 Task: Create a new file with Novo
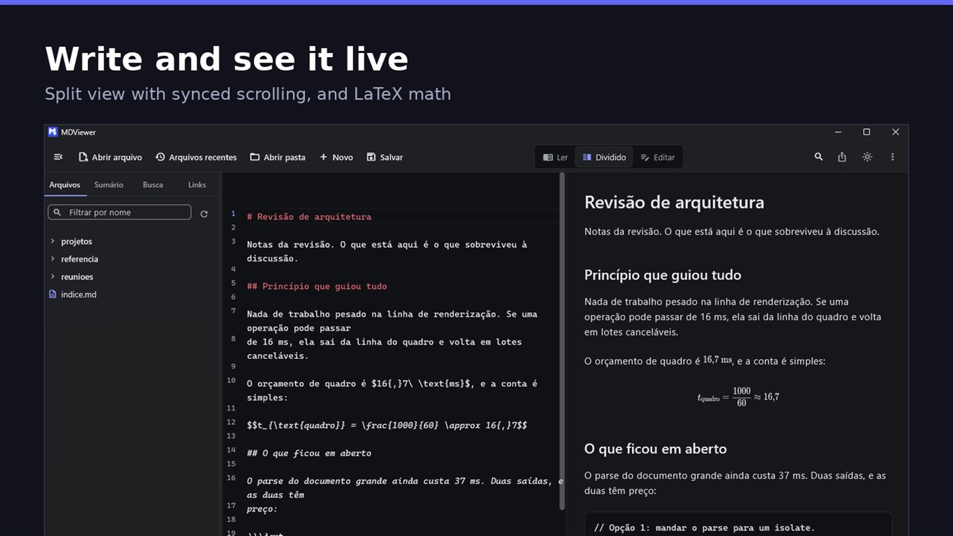coord(337,157)
